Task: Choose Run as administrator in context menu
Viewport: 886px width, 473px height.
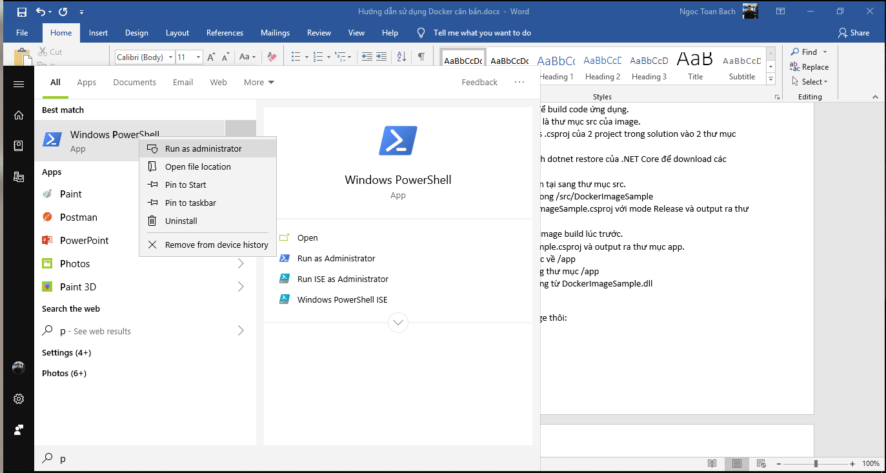Action: point(203,148)
